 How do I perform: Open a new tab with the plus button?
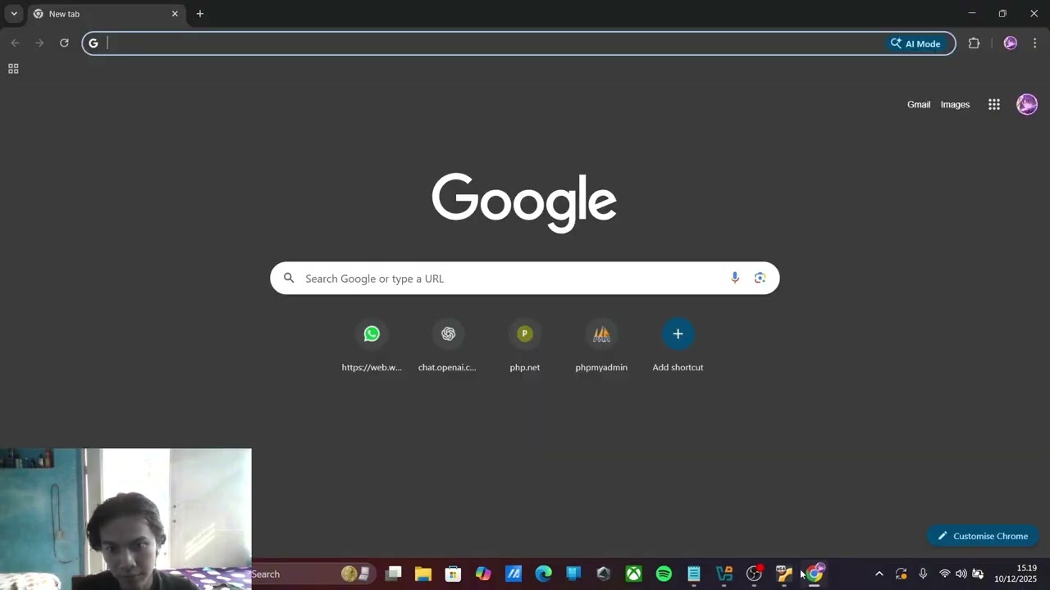coord(199,14)
